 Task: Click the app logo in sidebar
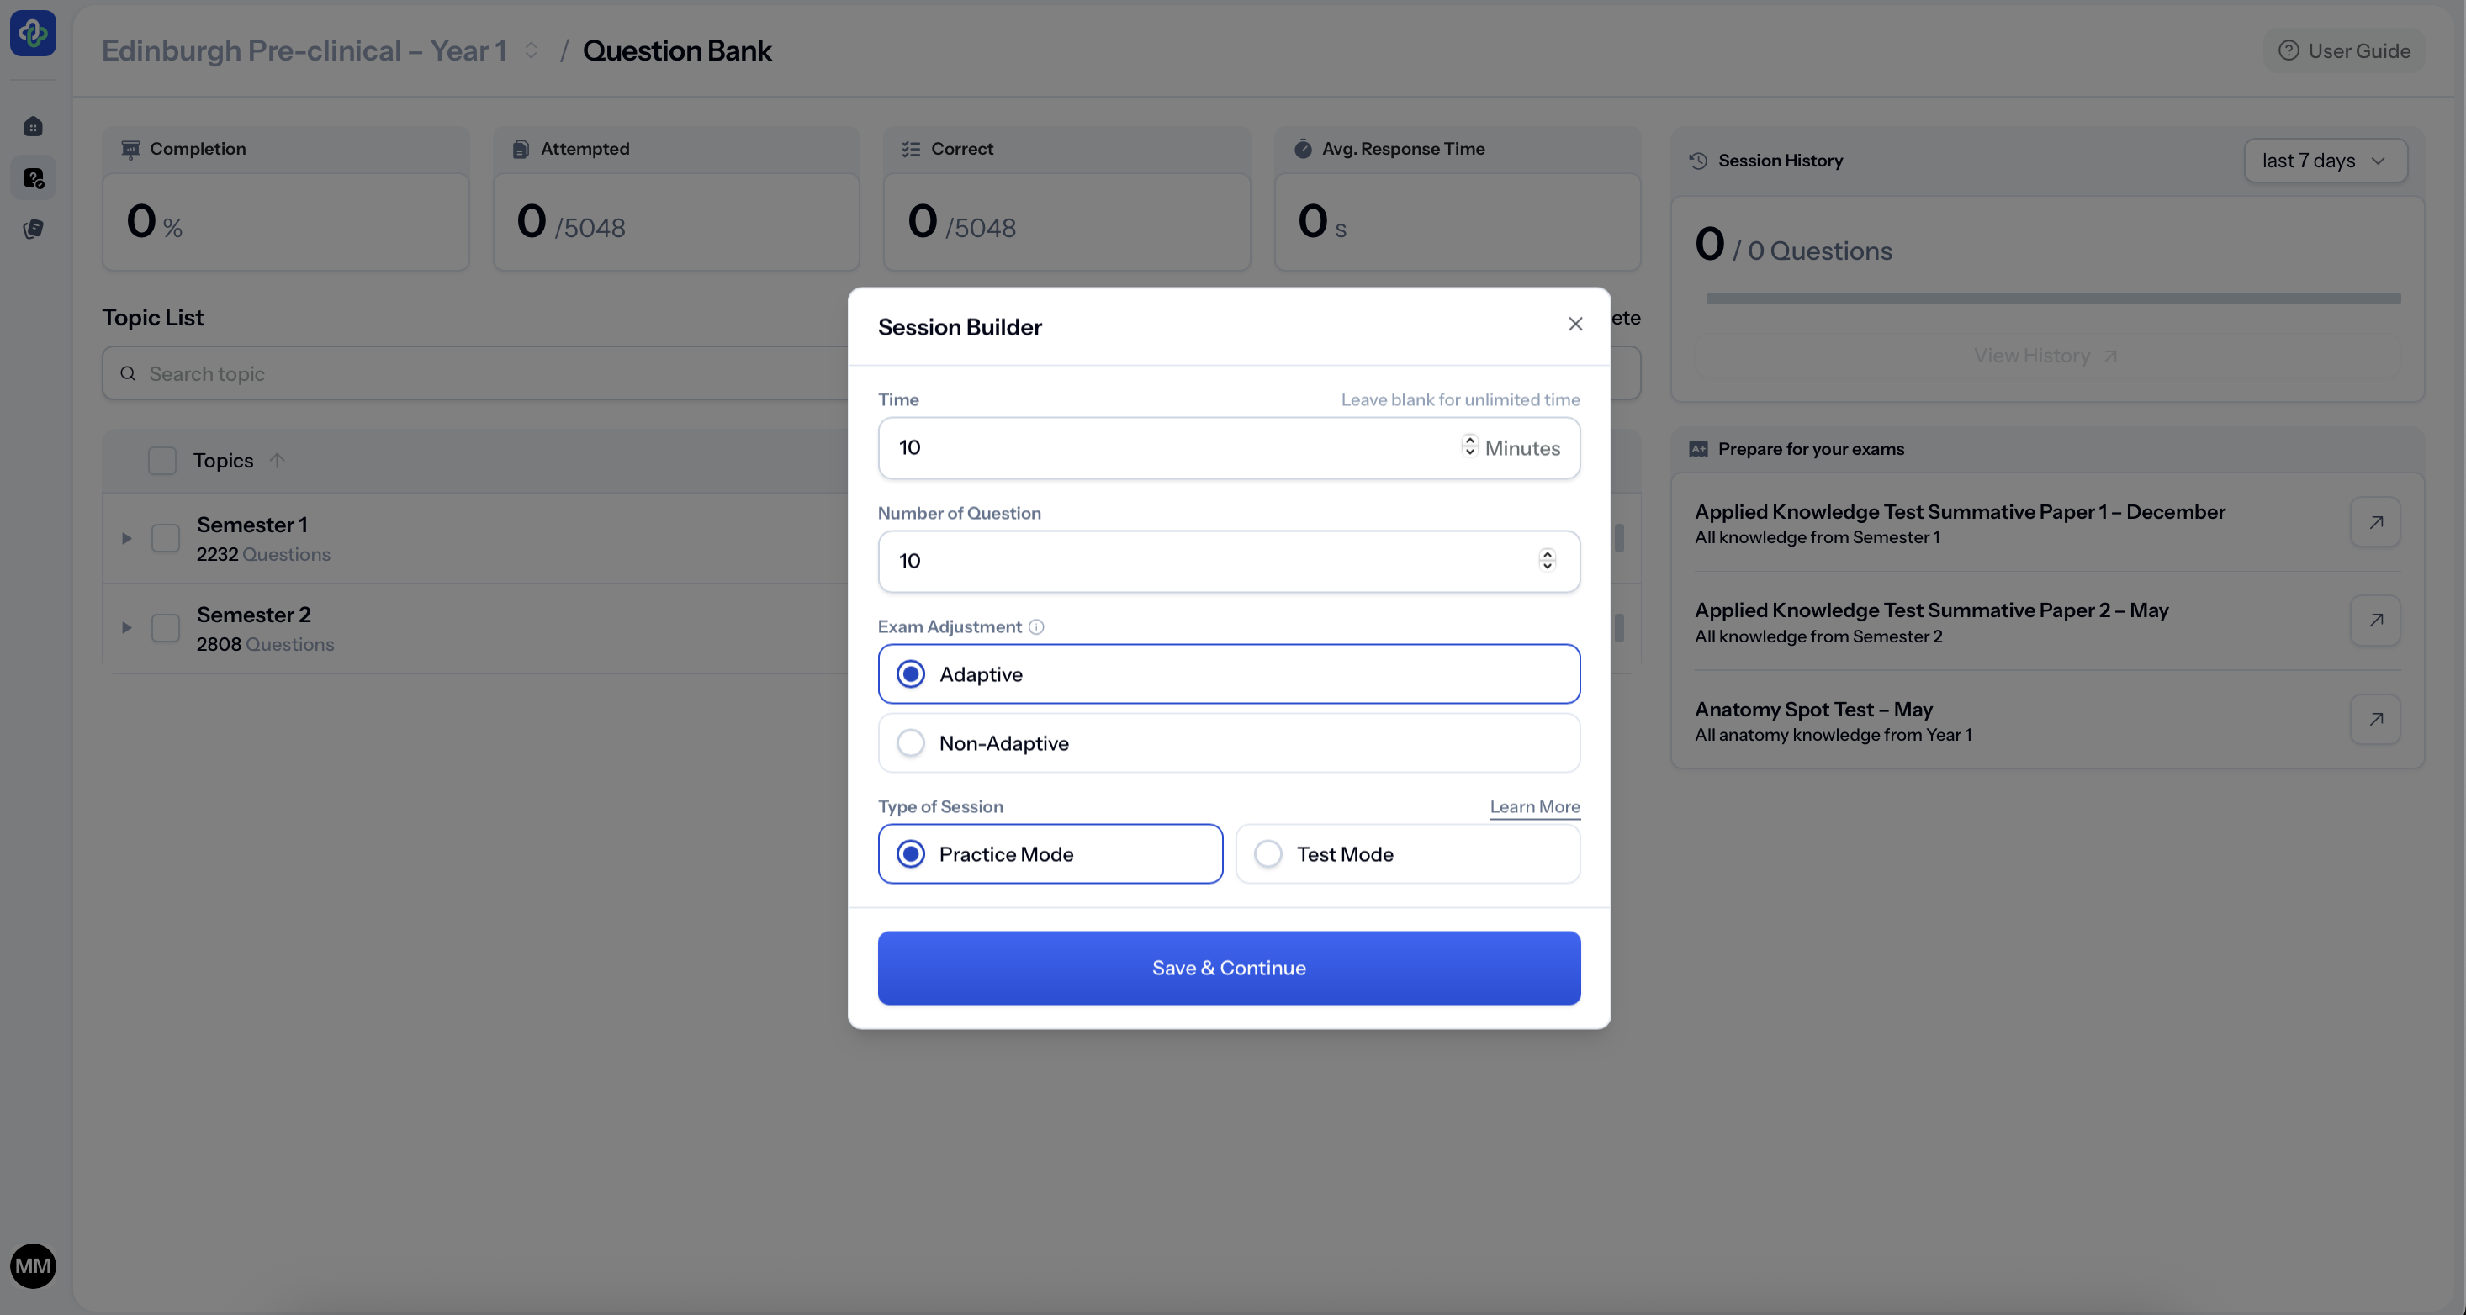point(33,34)
